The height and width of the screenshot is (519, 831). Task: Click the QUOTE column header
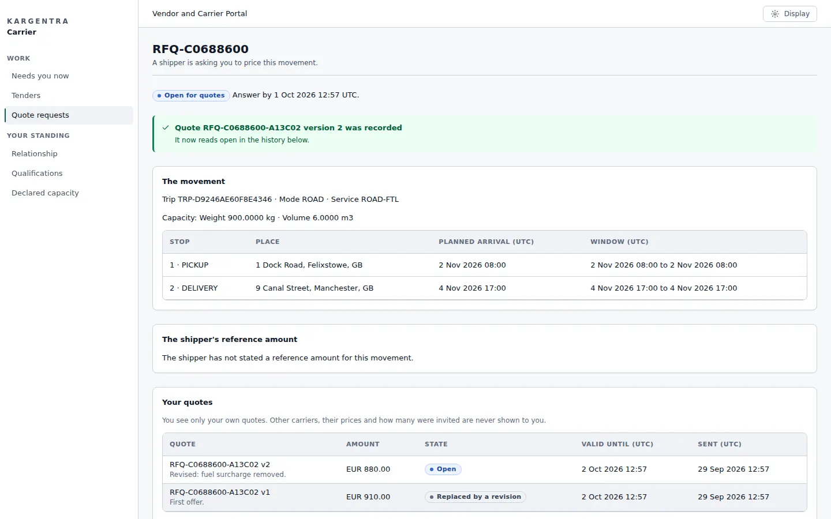tap(182, 444)
